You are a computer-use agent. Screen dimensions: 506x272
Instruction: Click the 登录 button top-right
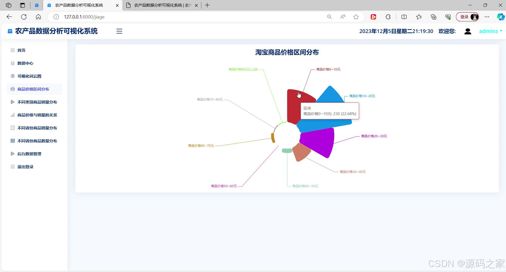tap(464, 17)
